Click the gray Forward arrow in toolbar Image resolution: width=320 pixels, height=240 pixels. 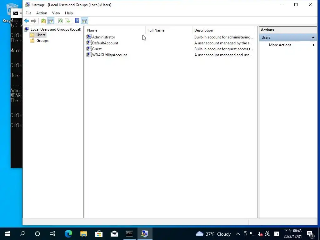click(x=34, y=21)
